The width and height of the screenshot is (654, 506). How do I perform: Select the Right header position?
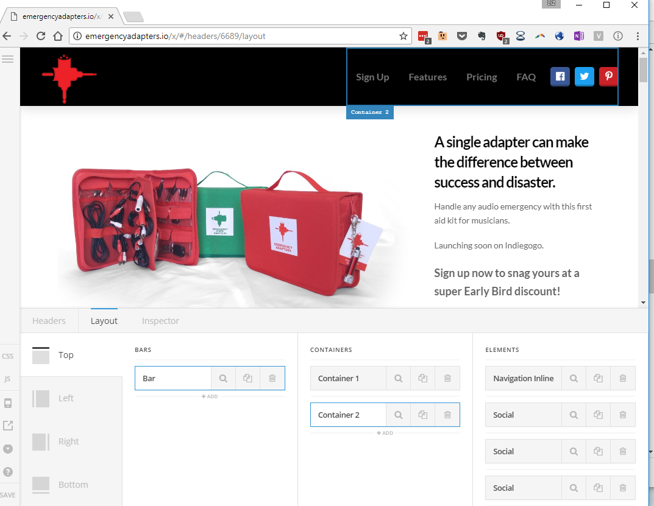71,442
